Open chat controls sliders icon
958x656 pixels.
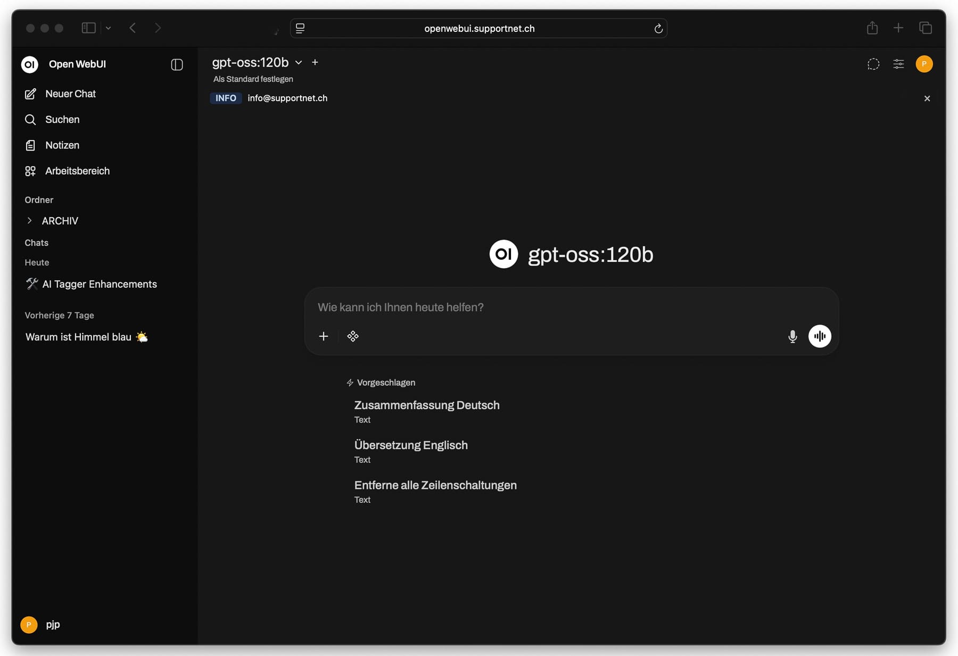click(898, 64)
